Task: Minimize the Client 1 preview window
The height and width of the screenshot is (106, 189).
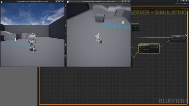Action: point(123,1)
